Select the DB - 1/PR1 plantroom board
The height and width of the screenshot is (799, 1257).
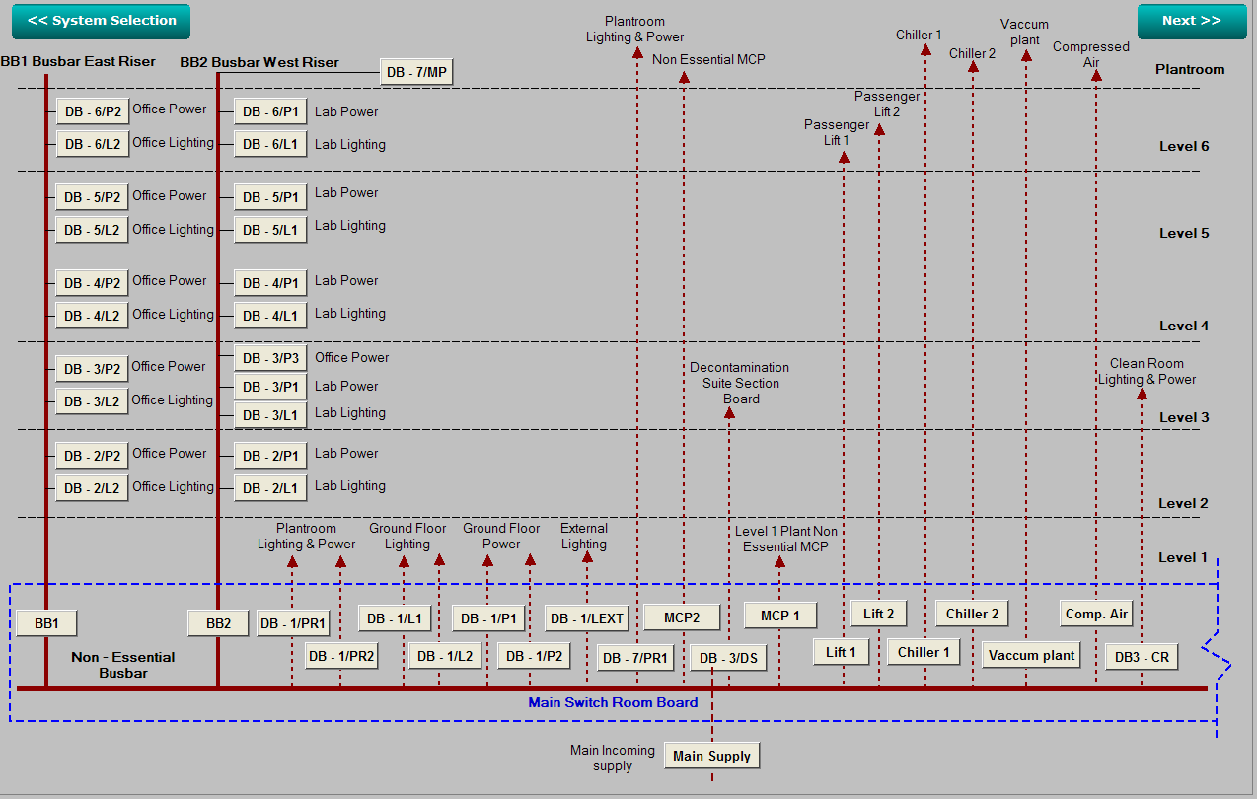click(292, 623)
